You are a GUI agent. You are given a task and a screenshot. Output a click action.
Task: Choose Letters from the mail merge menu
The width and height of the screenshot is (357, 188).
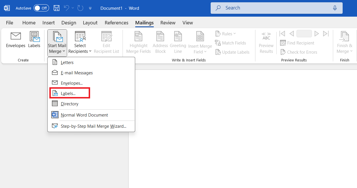pyautogui.click(x=91, y=63)
